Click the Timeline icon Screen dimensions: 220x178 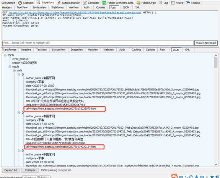187,3
